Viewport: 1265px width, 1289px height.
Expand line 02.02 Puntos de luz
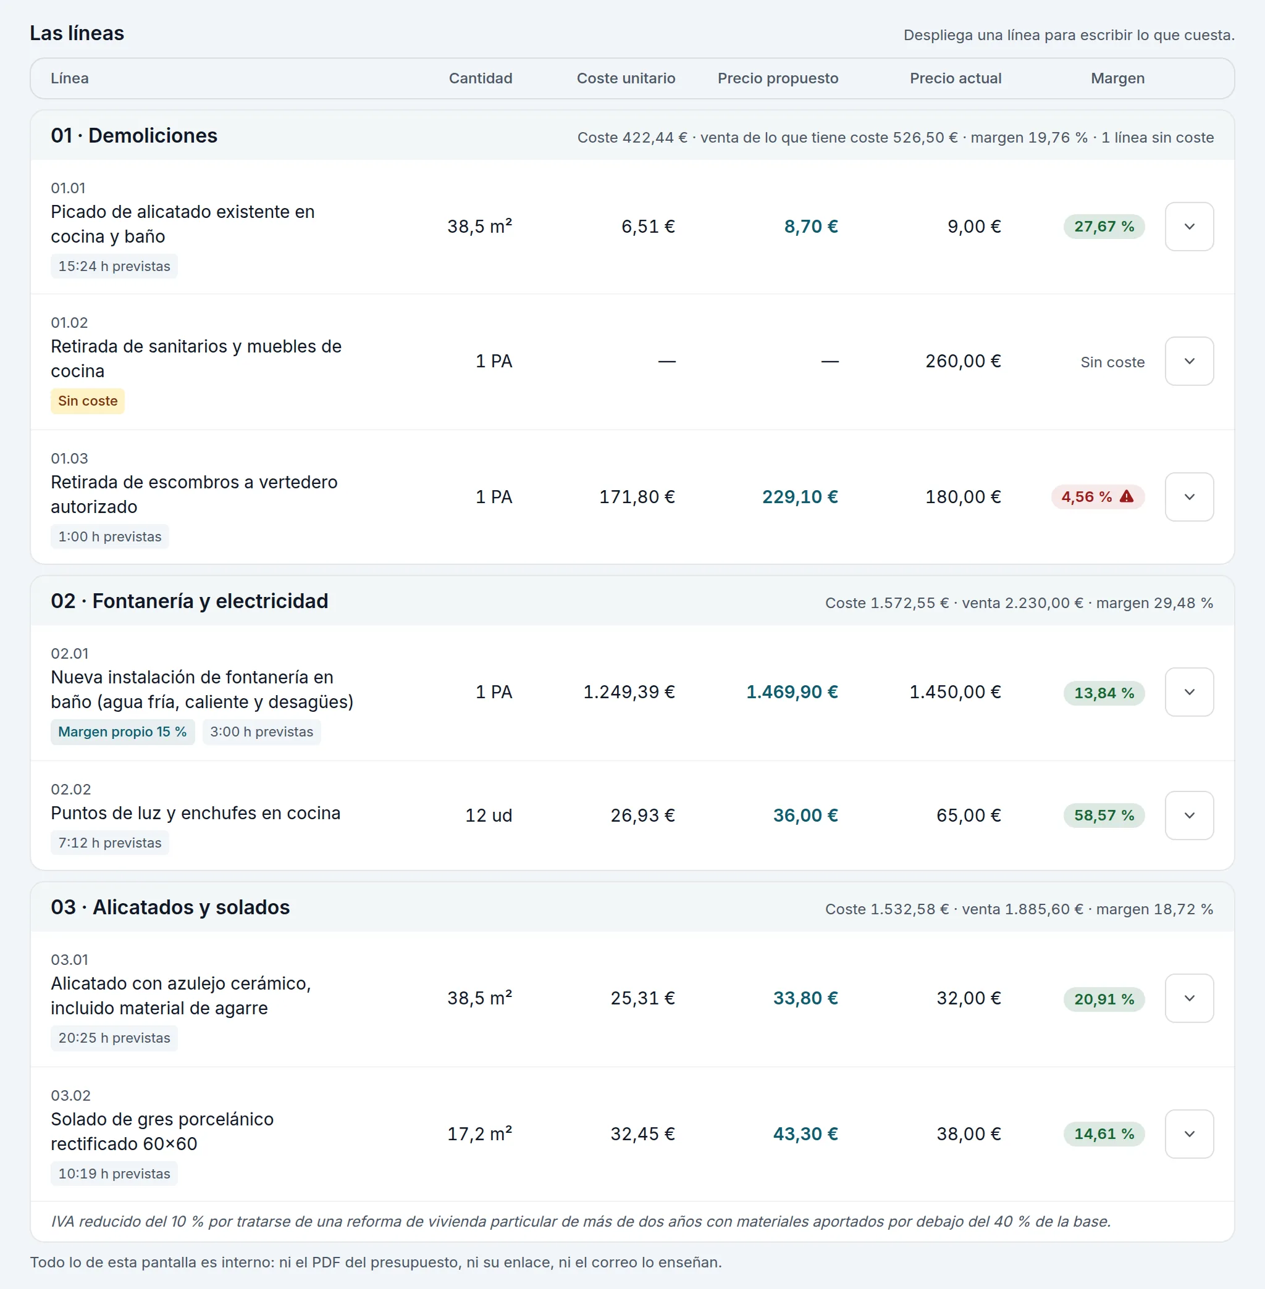[x=1189, y=816]
